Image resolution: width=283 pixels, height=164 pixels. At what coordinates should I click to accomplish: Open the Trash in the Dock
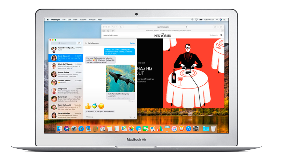click(213, 129)
